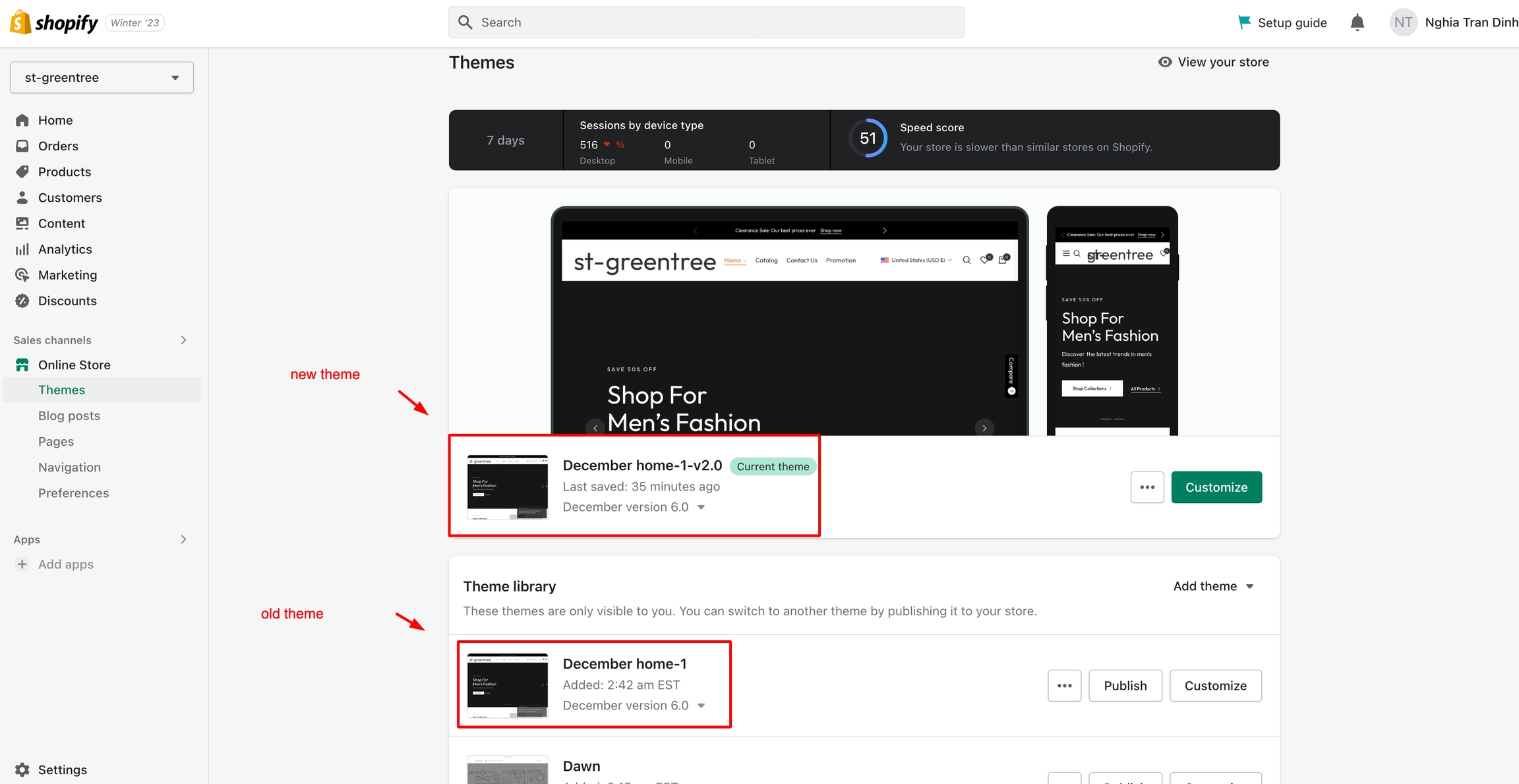
Task: Click the Orders inbox icon
Action: 22,146
